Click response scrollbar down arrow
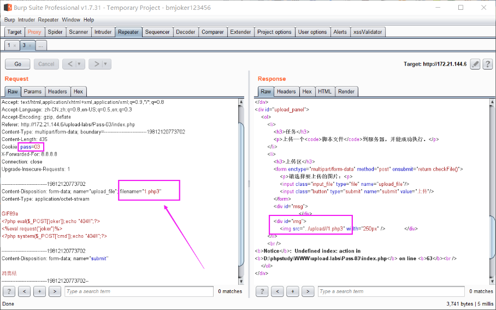 pos(492,281)
